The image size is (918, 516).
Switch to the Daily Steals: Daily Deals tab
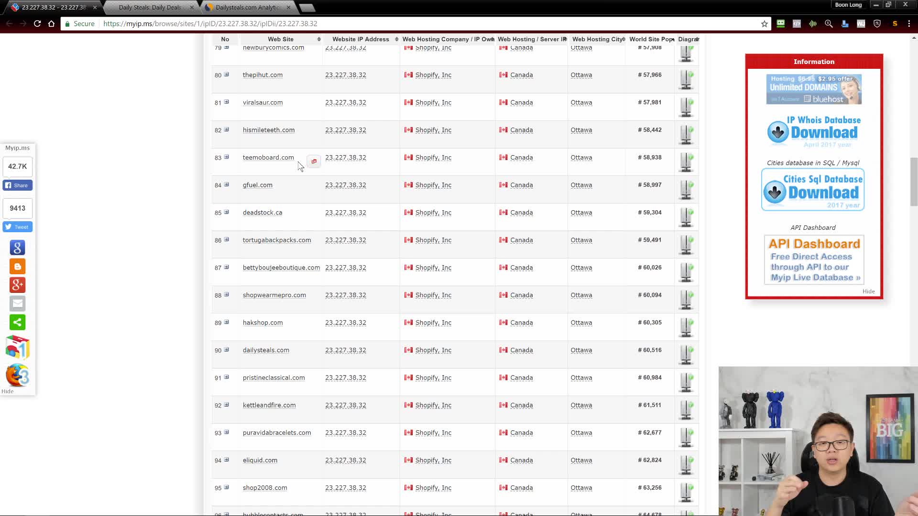150,7
